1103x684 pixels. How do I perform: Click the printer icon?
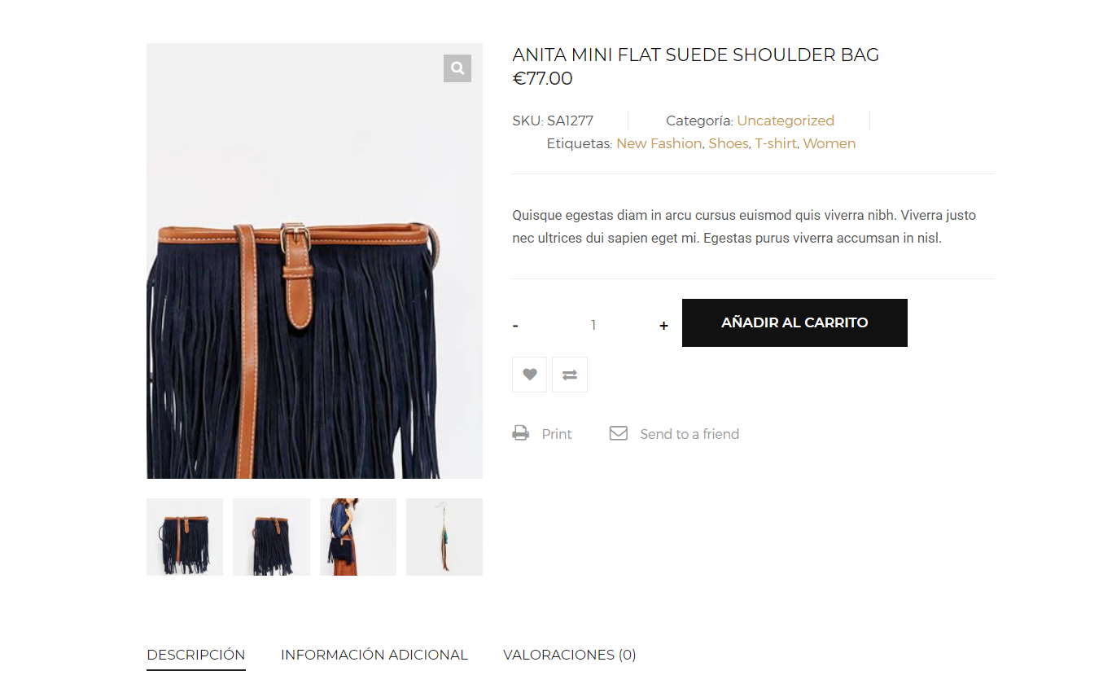521,433
